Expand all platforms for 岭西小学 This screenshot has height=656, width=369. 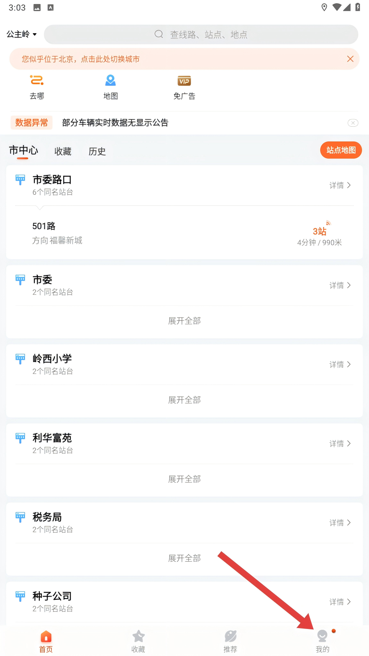(x=184, y=400)
